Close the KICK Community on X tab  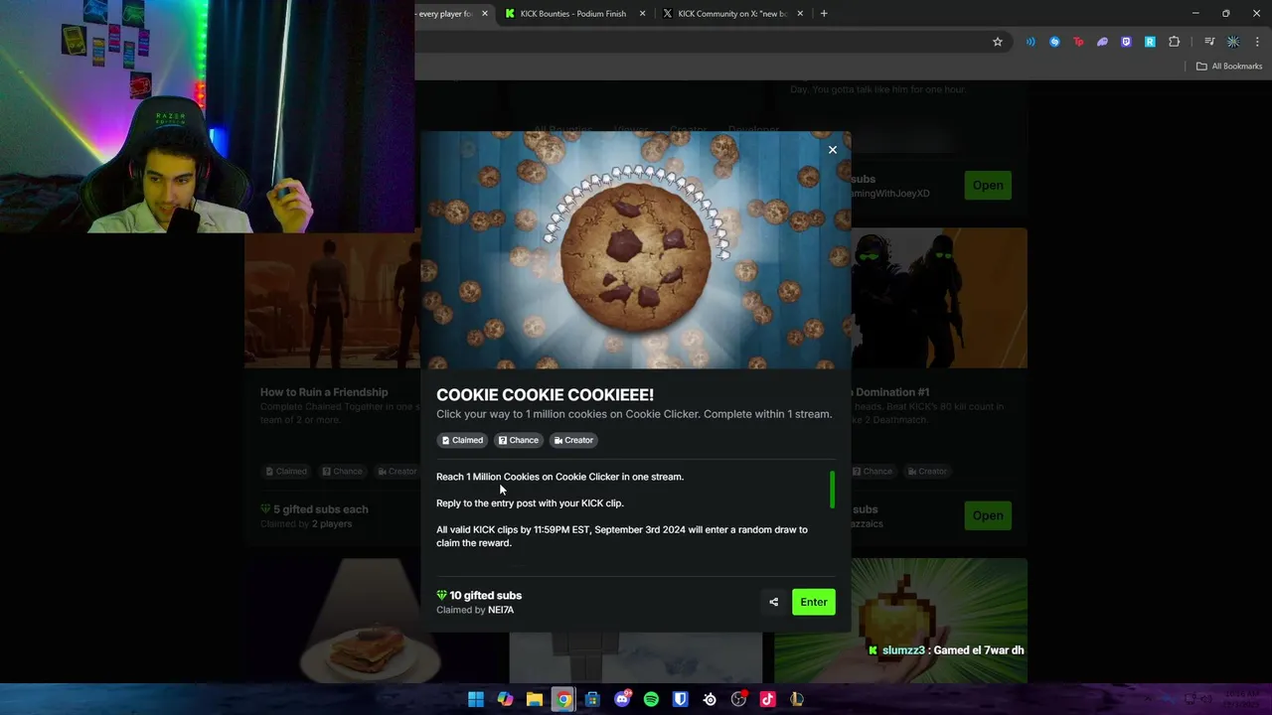pos(800,14)
